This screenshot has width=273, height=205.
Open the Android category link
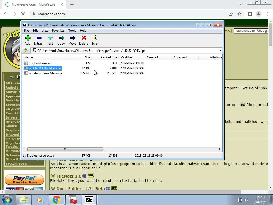tap(12, 88)
